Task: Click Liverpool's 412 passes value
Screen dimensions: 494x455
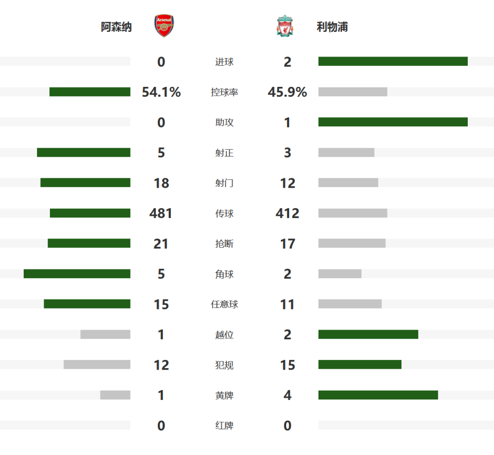Action: coord(287,213)
